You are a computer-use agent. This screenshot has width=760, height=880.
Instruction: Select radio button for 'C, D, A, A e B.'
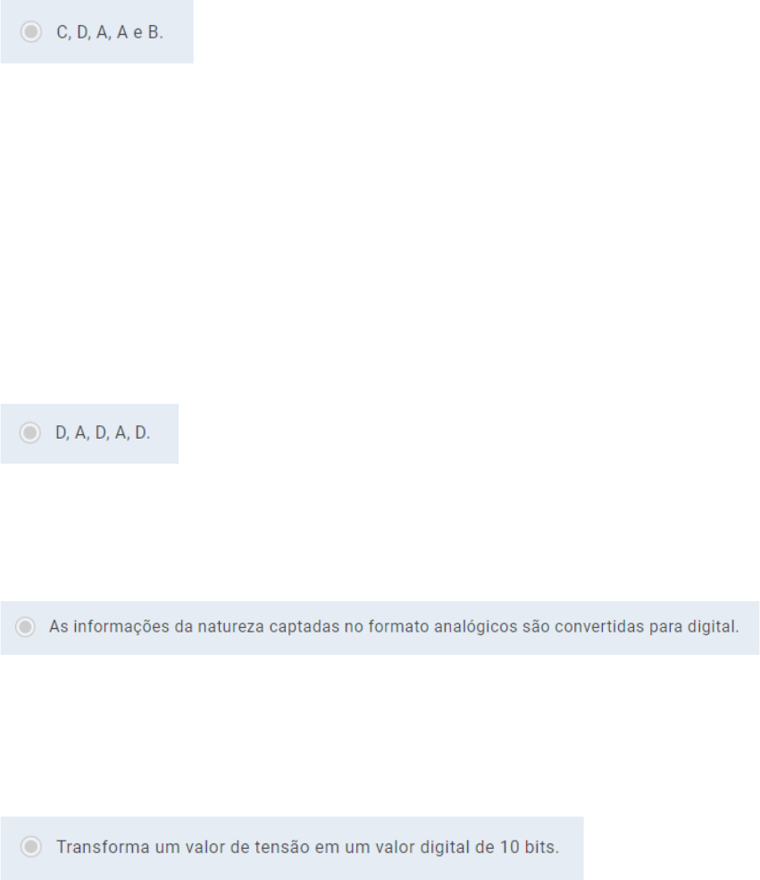31,32
